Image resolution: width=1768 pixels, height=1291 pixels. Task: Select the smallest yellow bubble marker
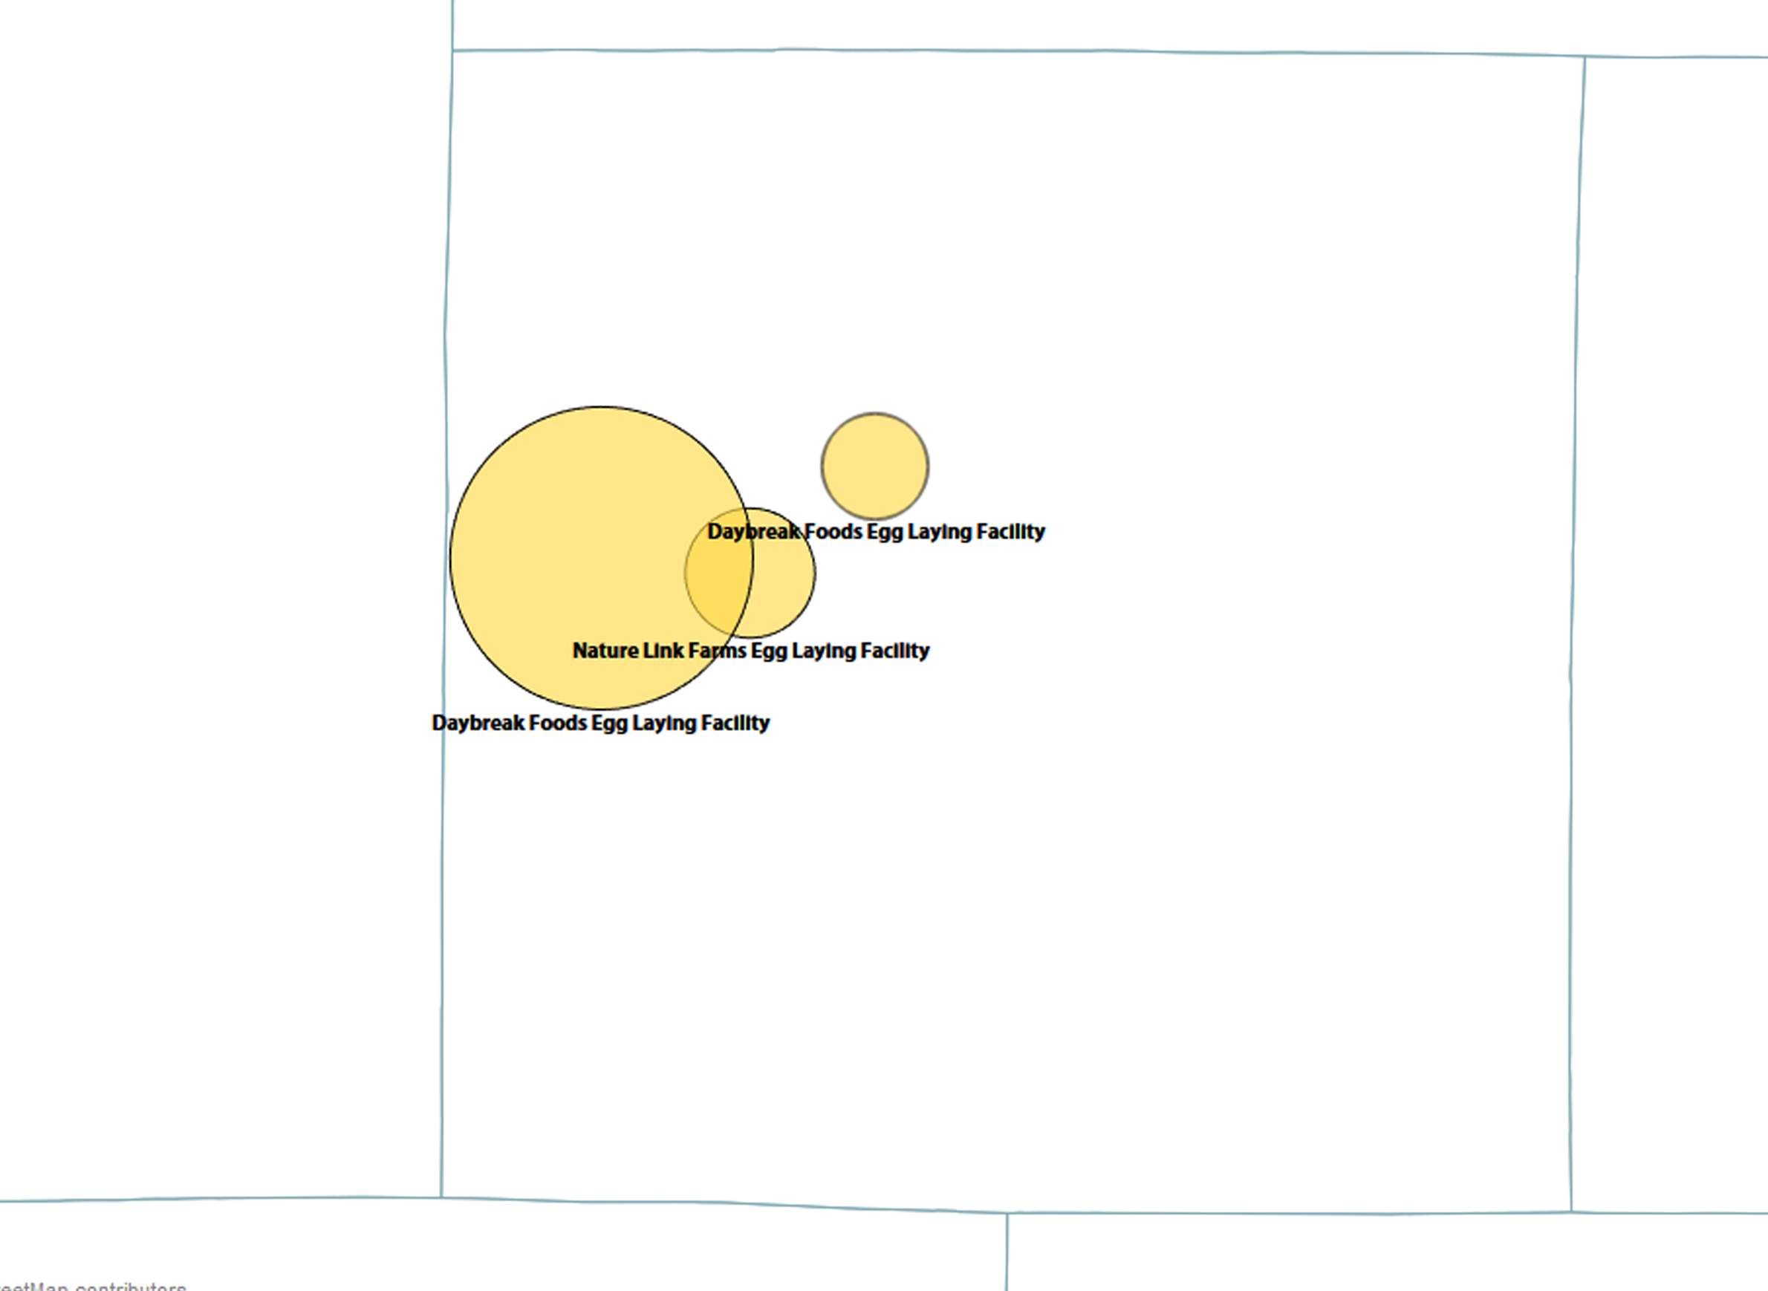coord(874,466)
